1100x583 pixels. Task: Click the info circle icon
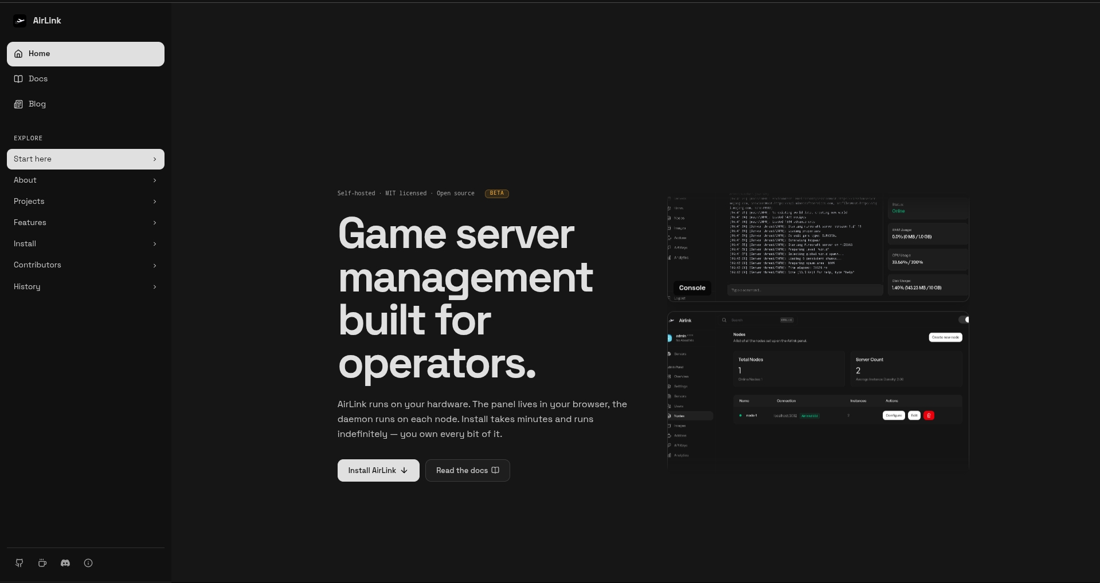tap(88, 563)
